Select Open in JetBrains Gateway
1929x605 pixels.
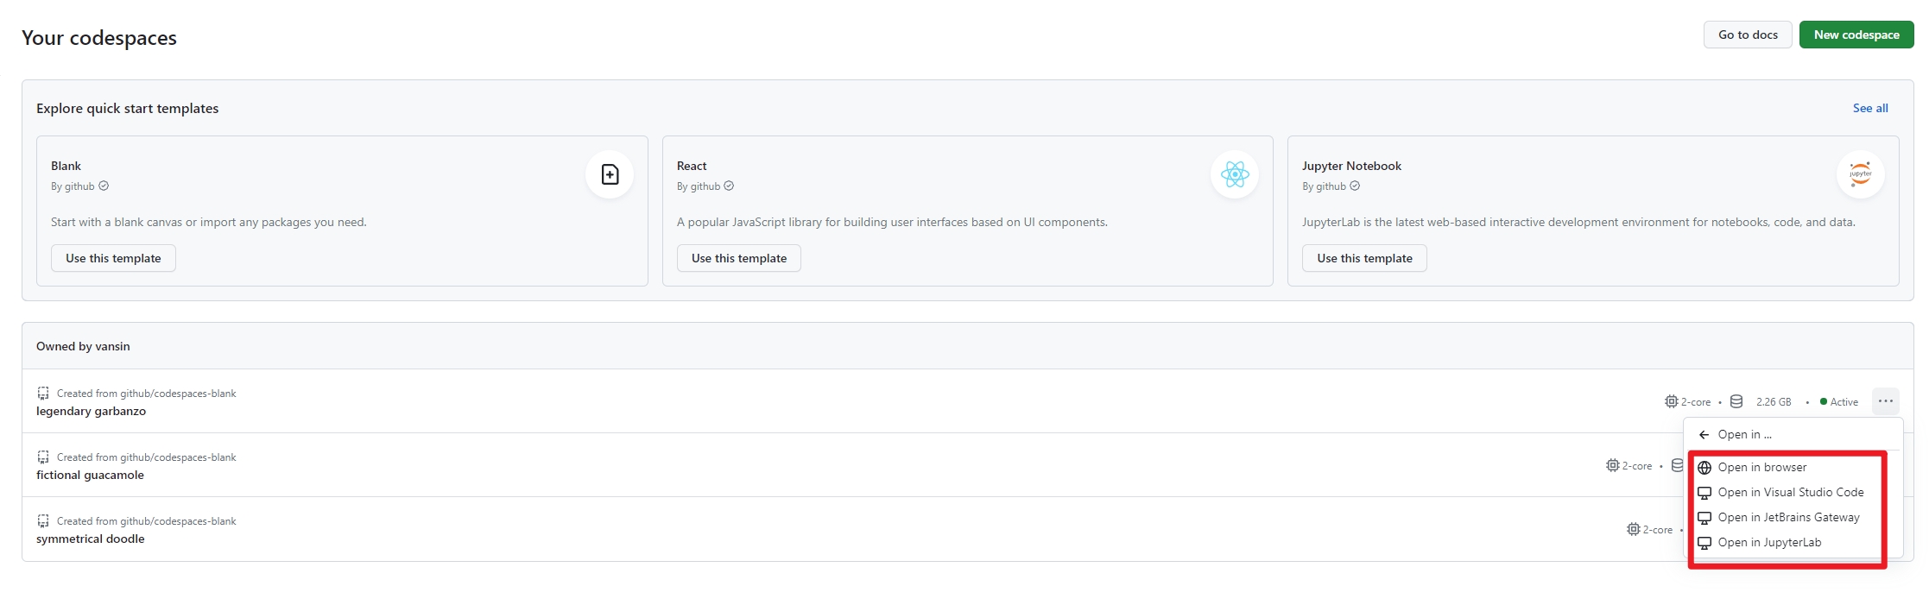[x=1788, y=518]
